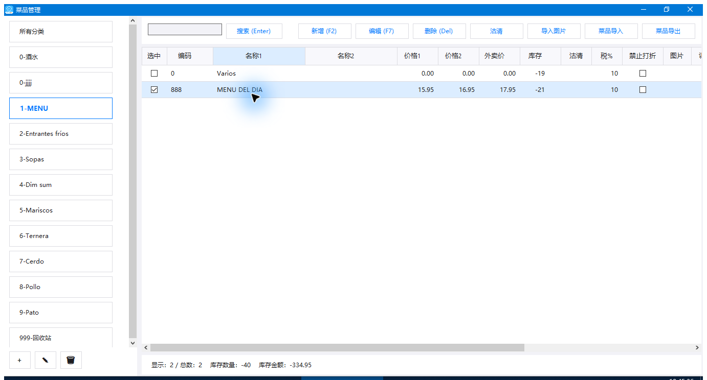Click the 菜品管理 app icon in title bar
Image resolution: width=707 pixels, height=380 pixels.
tap(9, 10)
